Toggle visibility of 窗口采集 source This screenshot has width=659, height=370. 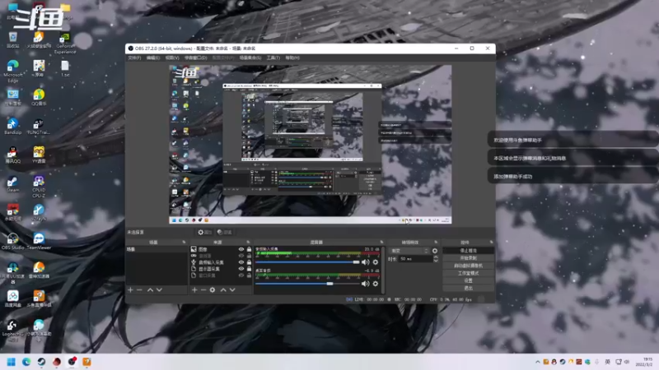click(x=241, y=275)
